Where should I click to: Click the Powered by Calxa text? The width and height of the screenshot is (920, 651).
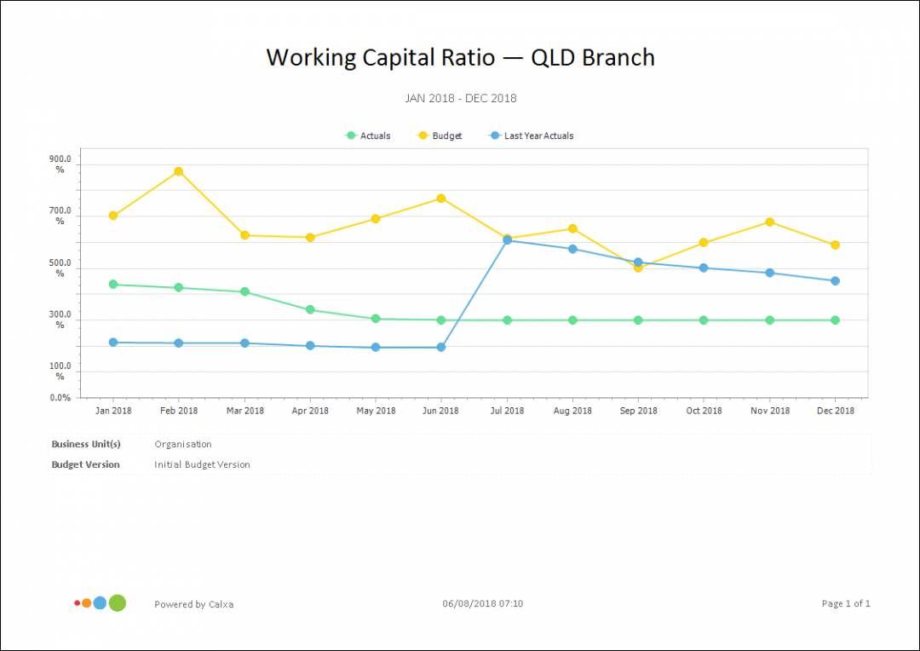tap(193, 604)
